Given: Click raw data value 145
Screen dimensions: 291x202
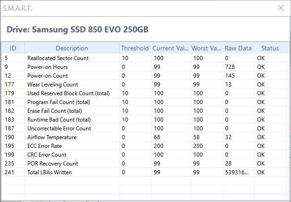Looking at the screenshot, I should tap(230, 76).
